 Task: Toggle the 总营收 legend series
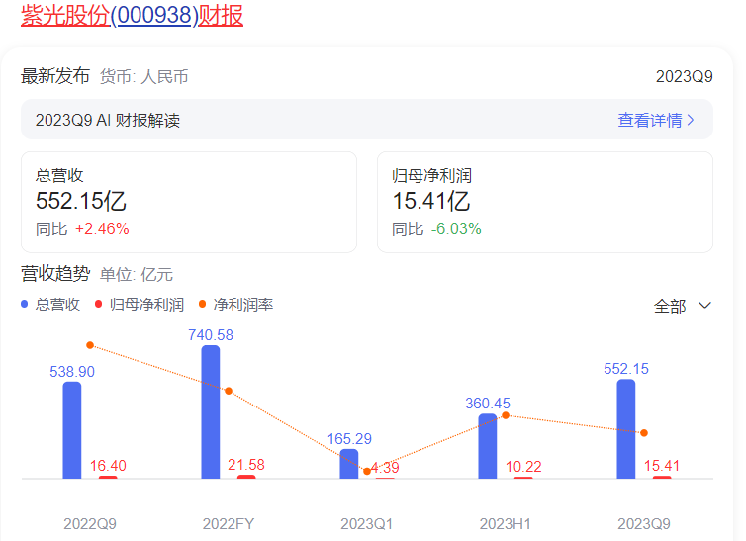coord(50,305)
